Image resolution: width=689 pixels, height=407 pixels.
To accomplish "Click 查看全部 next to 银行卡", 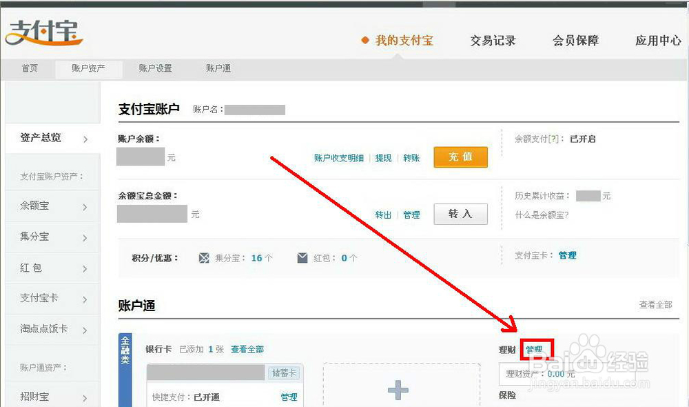I will coord(247,349).
